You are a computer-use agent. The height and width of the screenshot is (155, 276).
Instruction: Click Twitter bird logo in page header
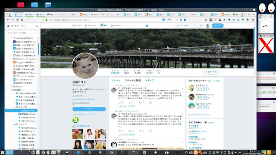(147, 26)
